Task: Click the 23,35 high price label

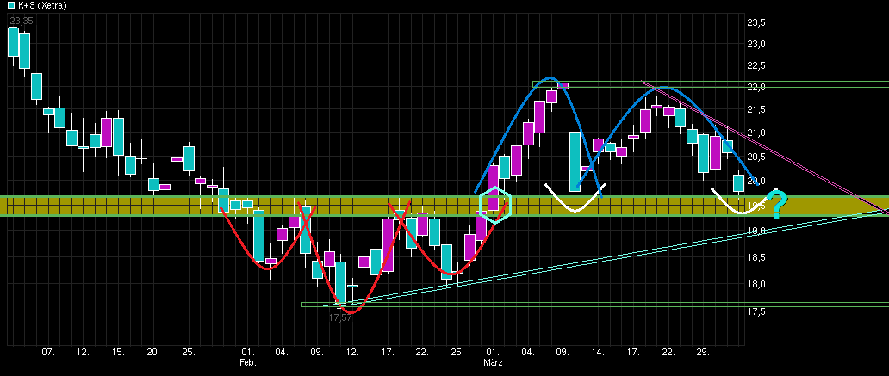Action: (x=21, y=22)
